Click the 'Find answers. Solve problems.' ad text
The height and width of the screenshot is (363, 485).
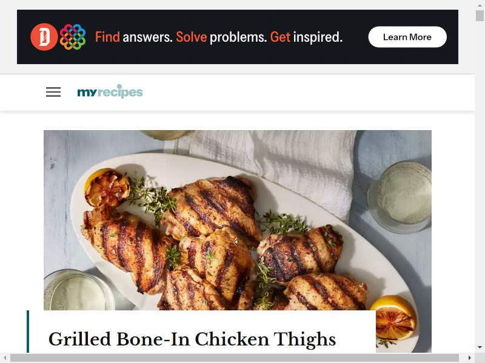click(181, 37)
